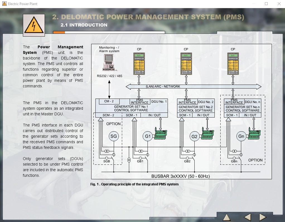Click the orange page progress bar
The width and height of the screenshot is (285, 222).
coord(109,32)
